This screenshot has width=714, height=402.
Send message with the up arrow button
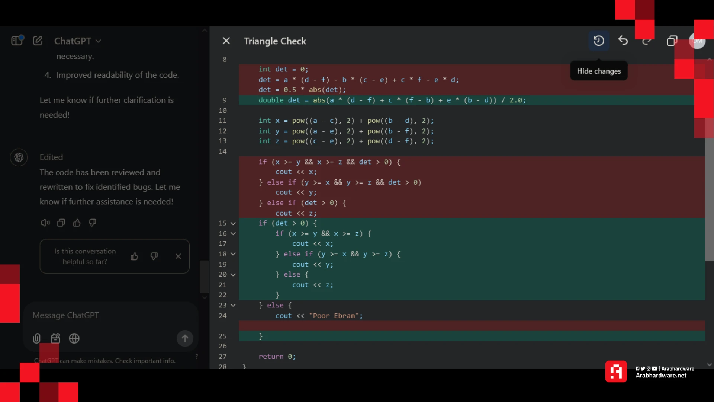click(185, 338)
